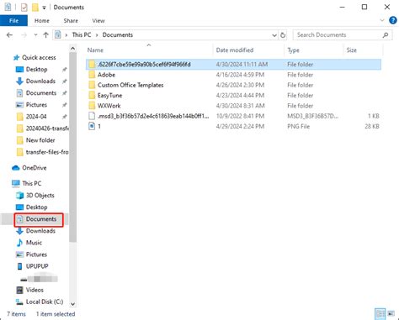Open the Videos folder
Viewport: 399px width, 320px height.
point(35,290)
